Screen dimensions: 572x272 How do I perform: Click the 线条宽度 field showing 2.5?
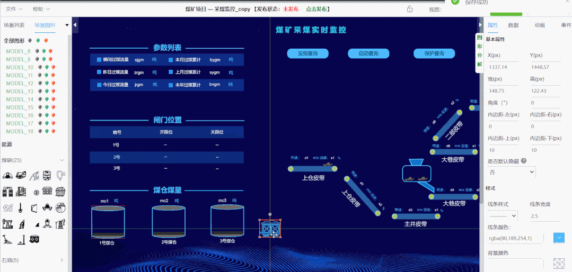coord(544,216)
